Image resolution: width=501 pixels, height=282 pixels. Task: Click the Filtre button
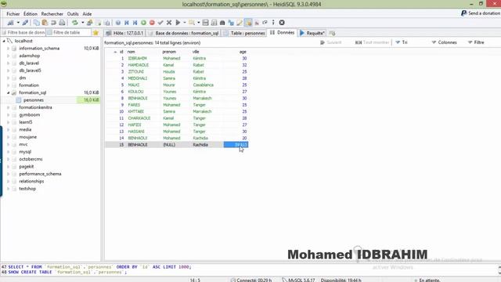[x=476, y=42]
